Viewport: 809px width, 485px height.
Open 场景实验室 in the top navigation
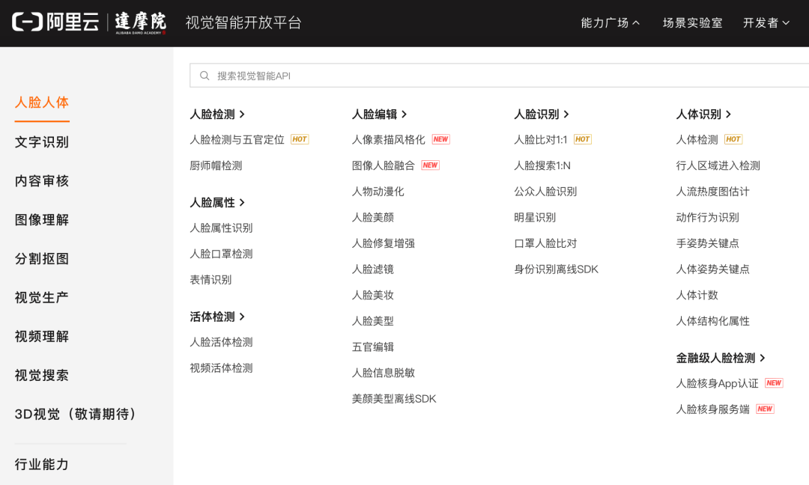click(692, 22)
